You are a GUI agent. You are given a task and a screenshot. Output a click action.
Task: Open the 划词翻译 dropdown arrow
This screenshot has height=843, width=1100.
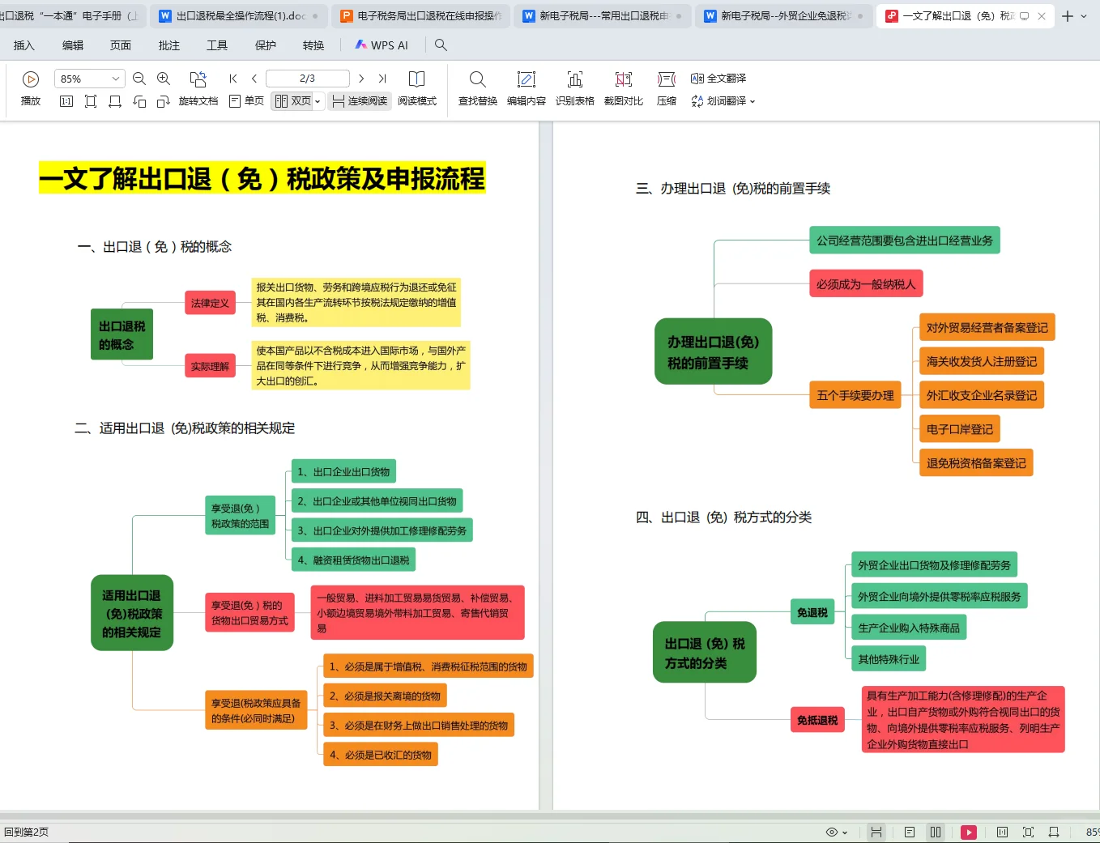point(752,101)
